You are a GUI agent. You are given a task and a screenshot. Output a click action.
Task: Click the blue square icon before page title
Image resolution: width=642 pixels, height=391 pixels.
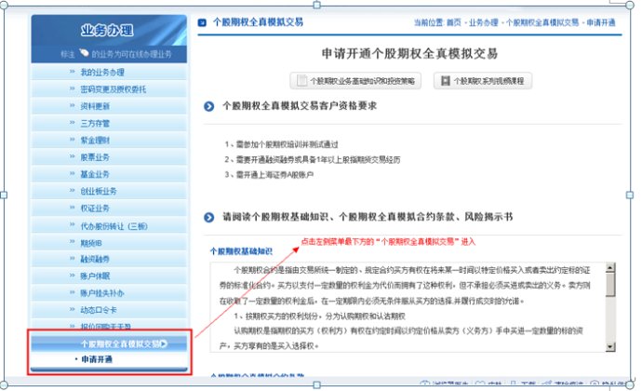pos(202,22)
